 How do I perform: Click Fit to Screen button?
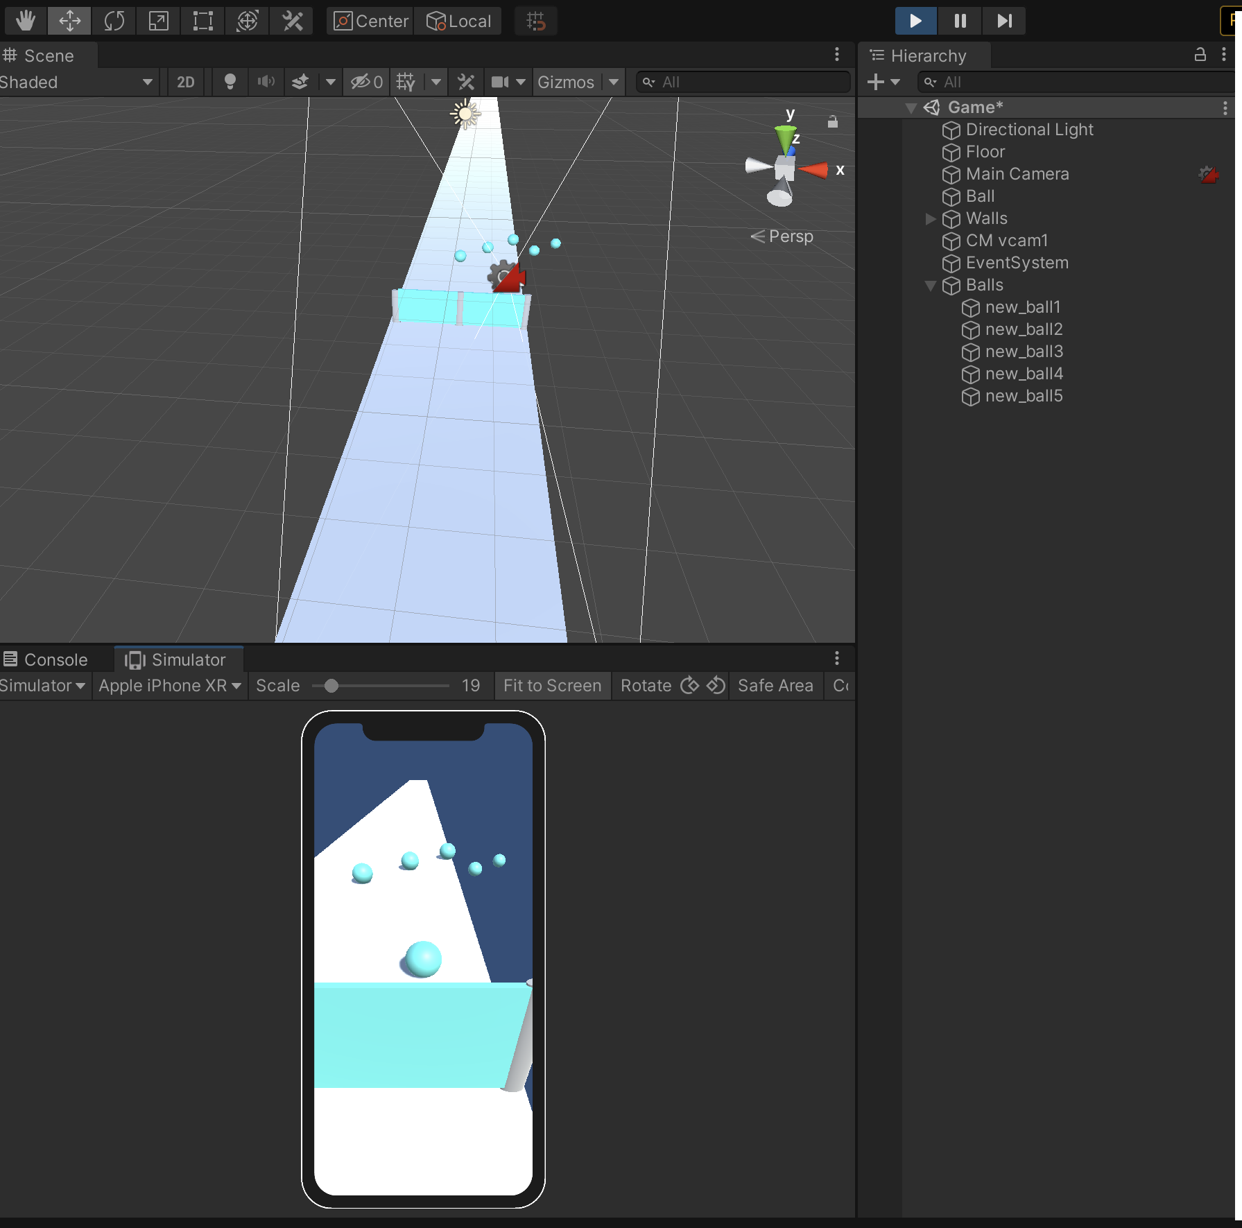pyautogui.click(x=553, y=685)
